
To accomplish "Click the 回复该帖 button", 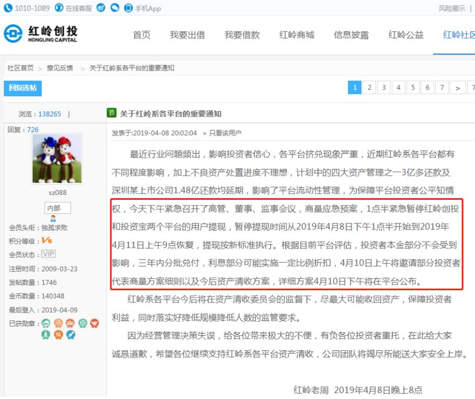I will pos(22,88).
